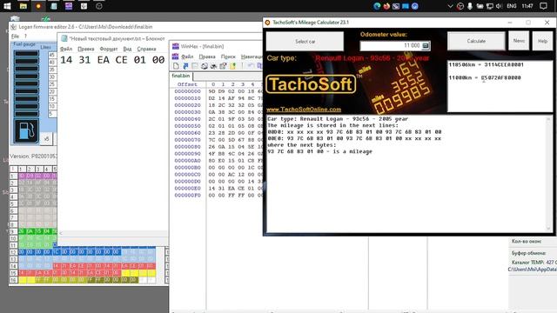Image resolution: width=557 pixels, height=313 pixels.
Task: Click the Calculate button
Action: [x=476, y=41]
